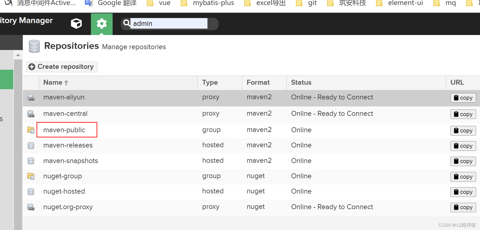The image size is (480, 230).
Task: Click the plus icon on Create repository
Action: 32,67
